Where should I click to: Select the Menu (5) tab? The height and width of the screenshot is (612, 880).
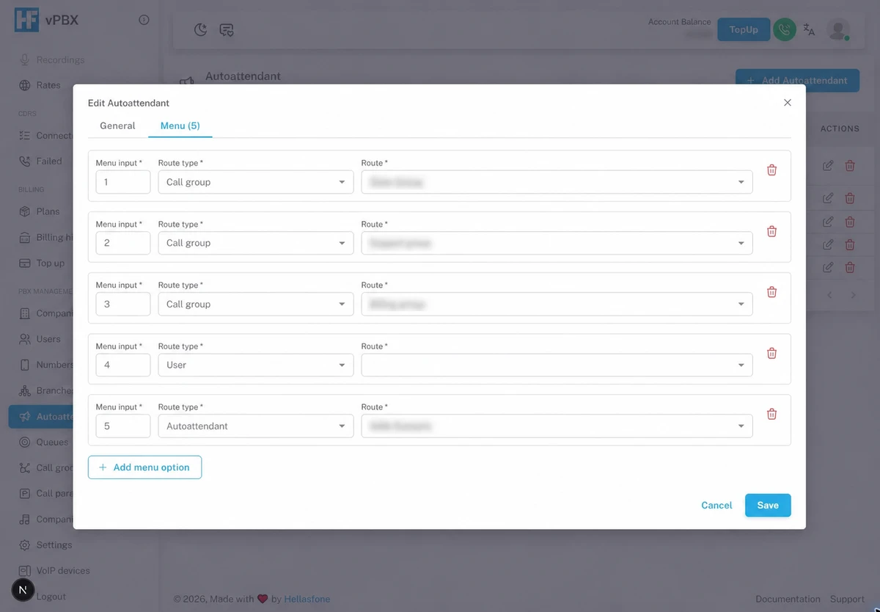[x=180, y=125]
